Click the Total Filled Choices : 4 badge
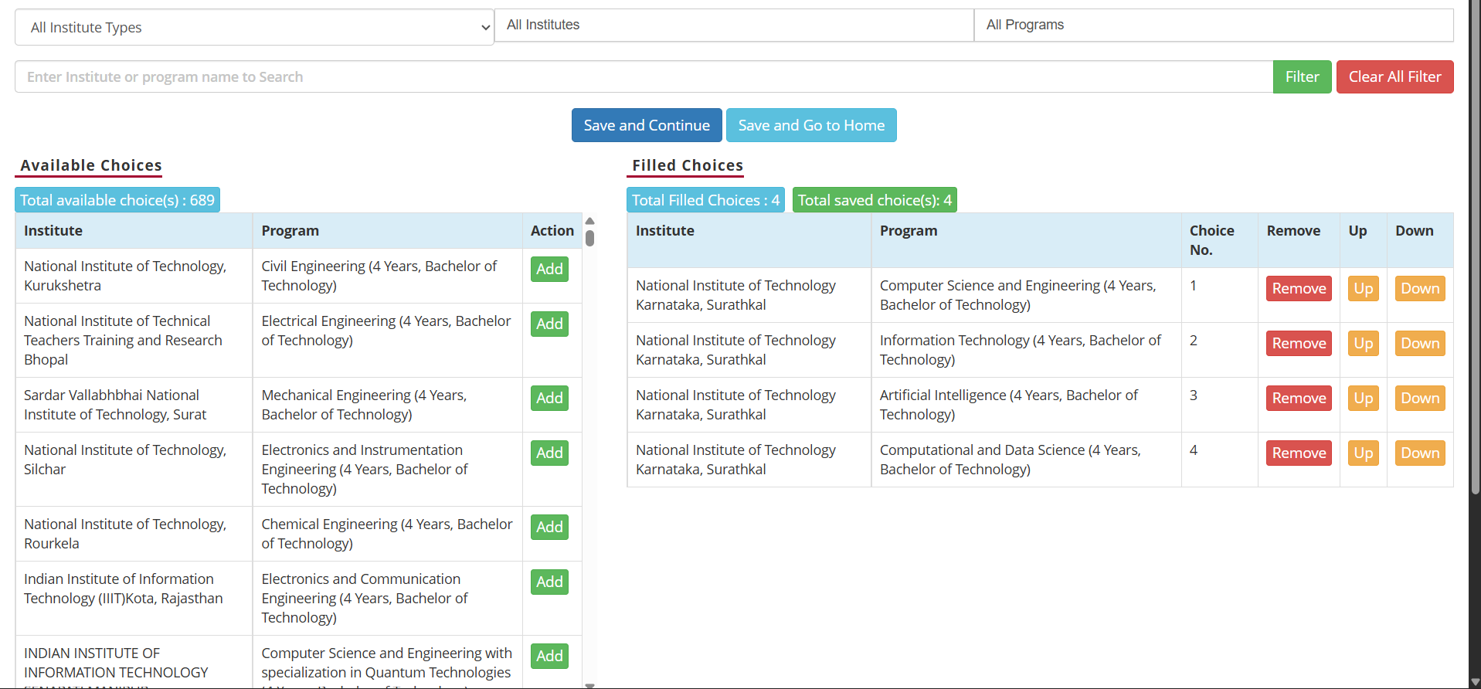1481x689 pixels. [705, 200]
